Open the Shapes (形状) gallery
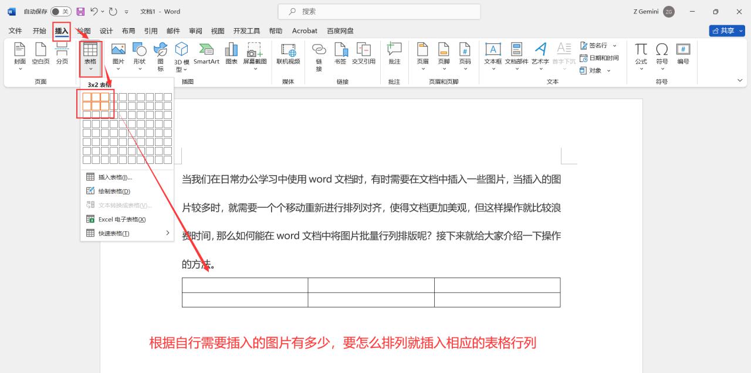 click(x=139, y=56)
